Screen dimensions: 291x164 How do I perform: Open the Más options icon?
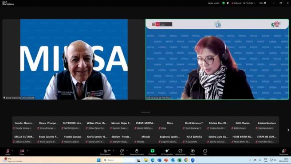pyautogui.click(x=205, y=151)
